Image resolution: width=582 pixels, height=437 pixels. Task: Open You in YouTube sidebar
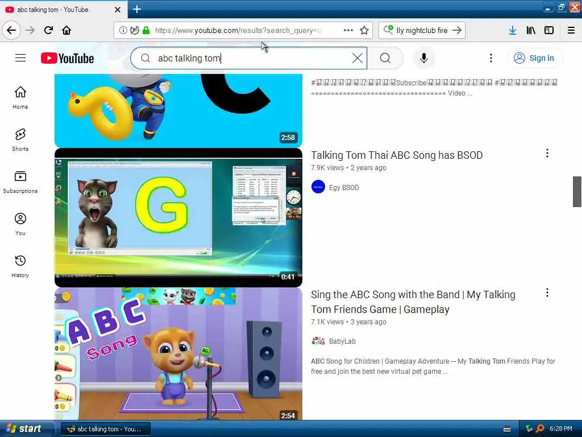(x=20, y=224)
